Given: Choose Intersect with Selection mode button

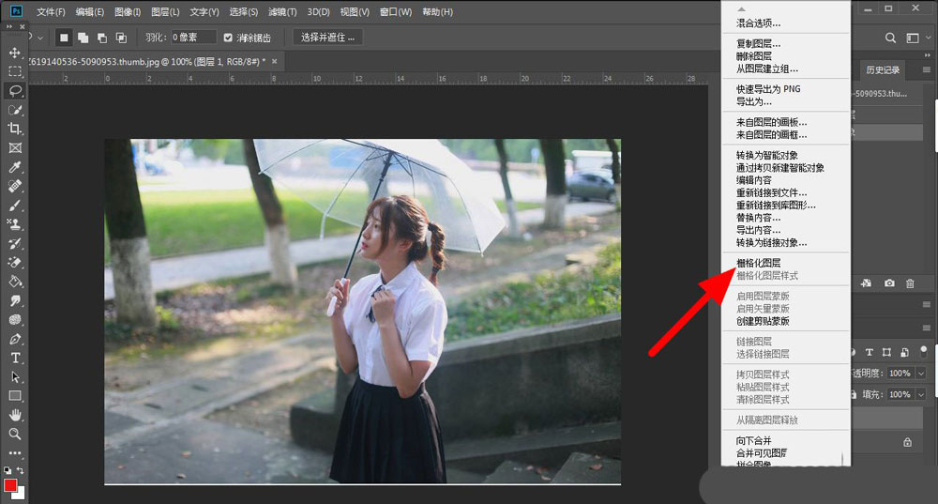Looking at the screenshot, I should pyautogui.click(x=121, y=38).
